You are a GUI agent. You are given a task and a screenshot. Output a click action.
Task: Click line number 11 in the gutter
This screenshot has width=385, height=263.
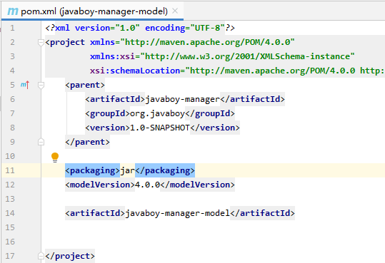click(10, 170)
